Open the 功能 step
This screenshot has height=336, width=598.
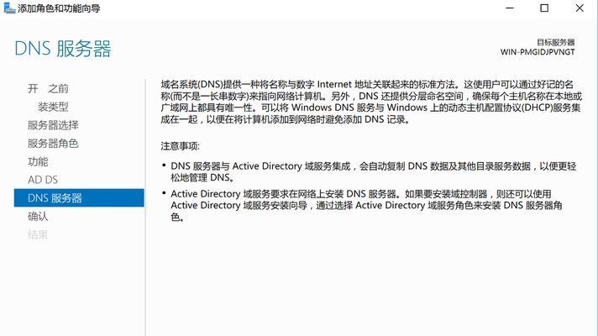(38, 162)
